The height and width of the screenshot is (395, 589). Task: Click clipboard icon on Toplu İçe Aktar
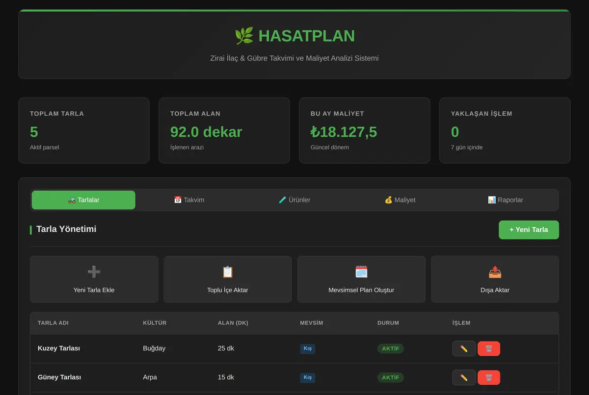point(228,272)
